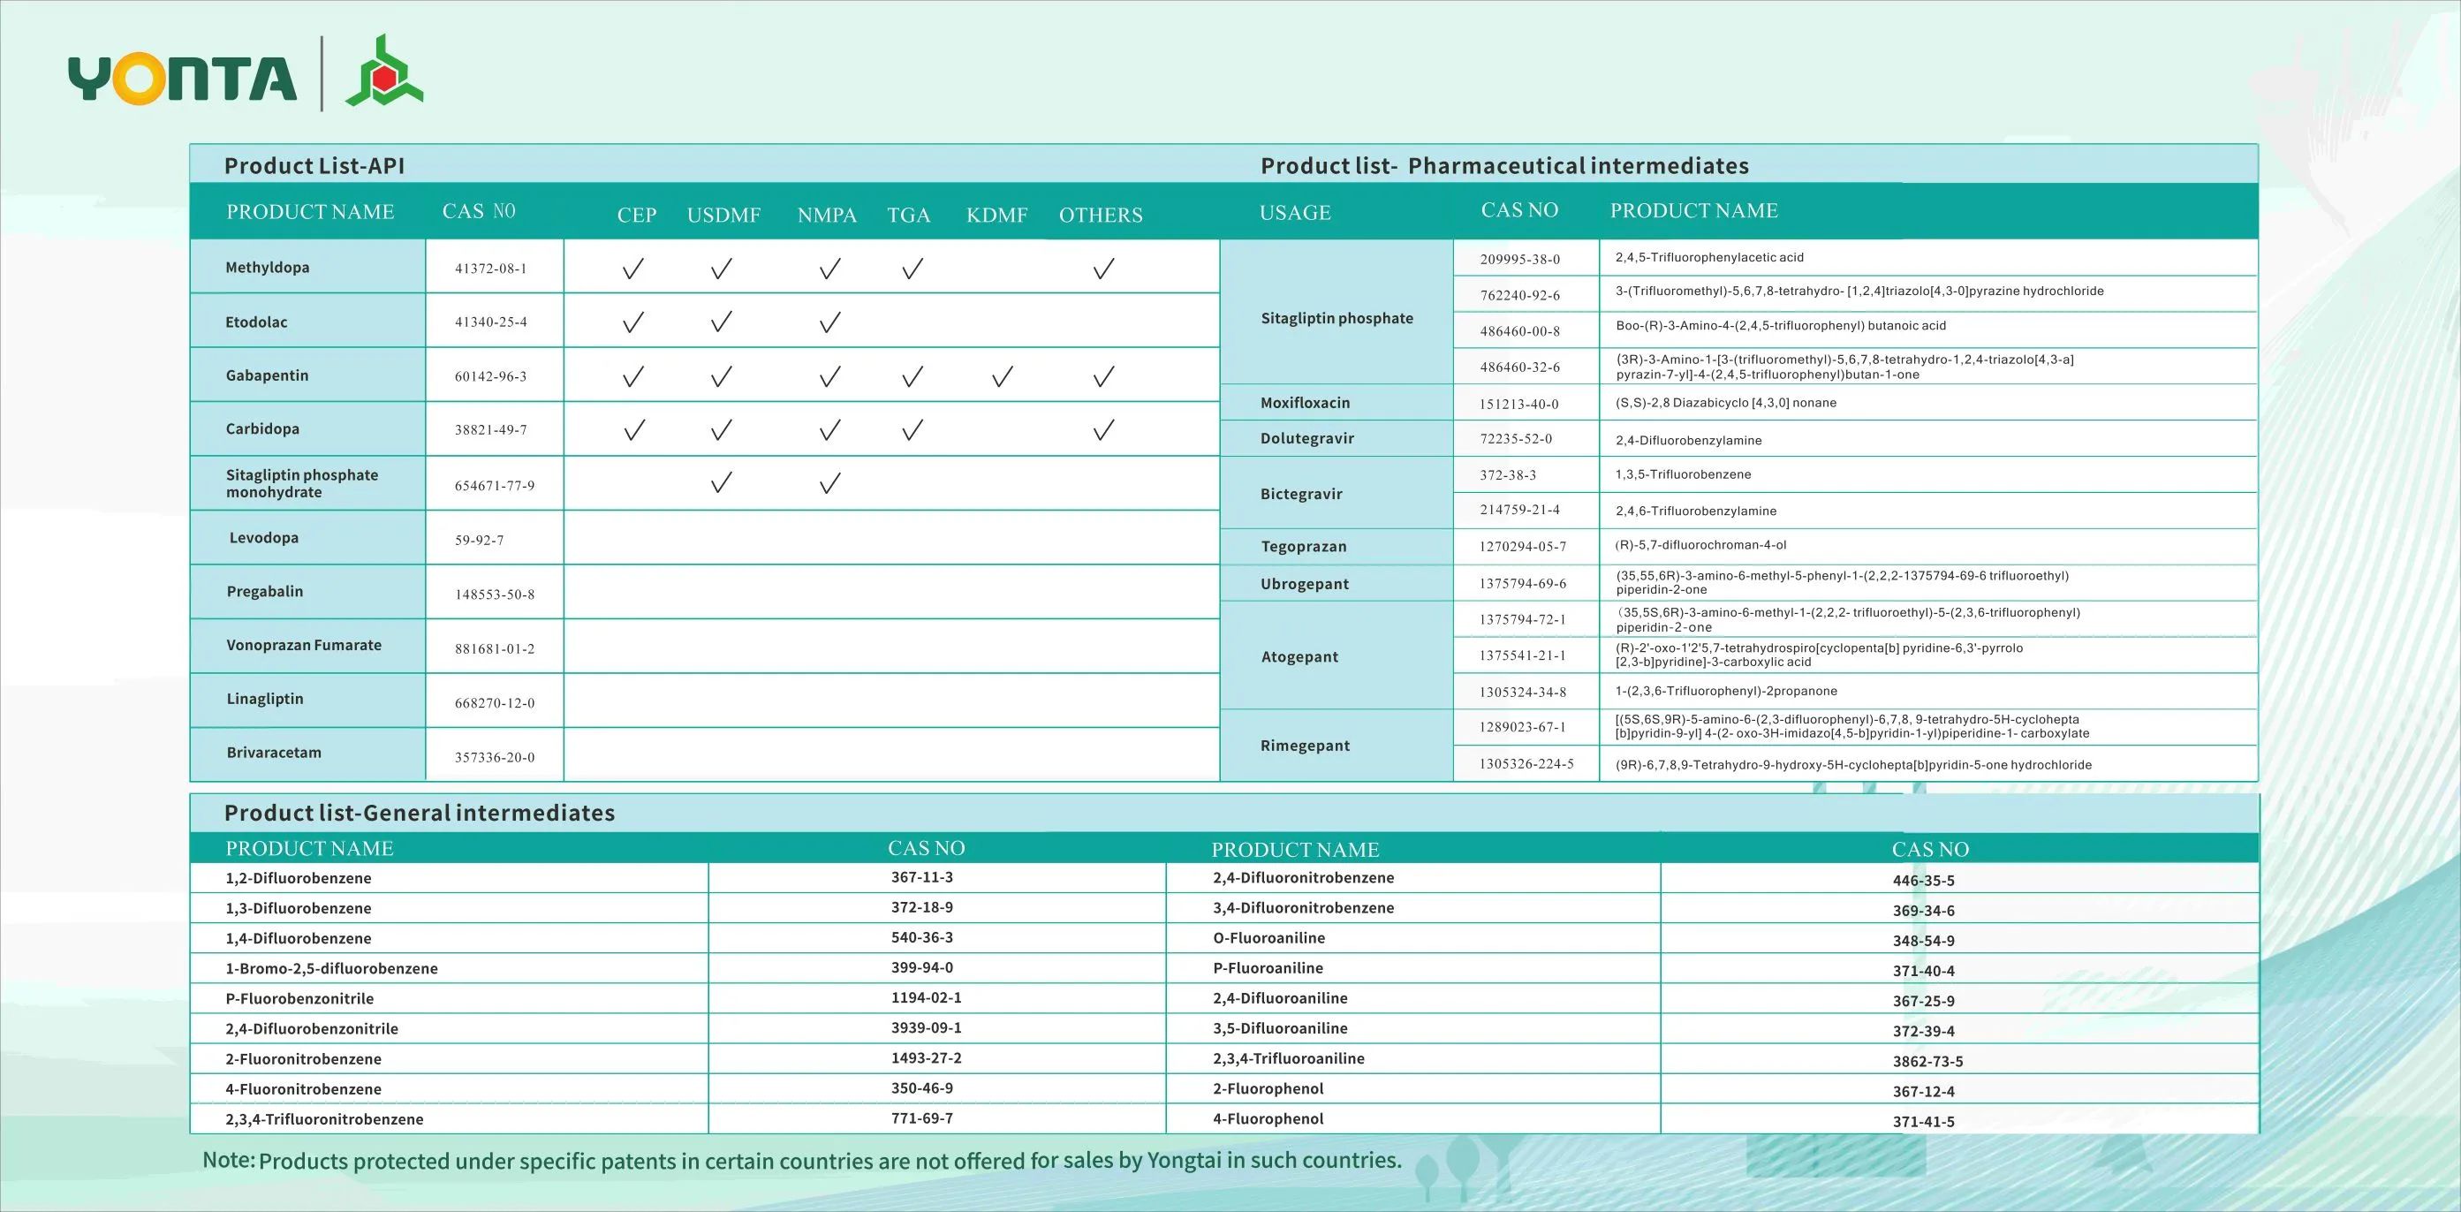
Task: Click the Rimegepant usage cell
Action: tap(1304, 745)
